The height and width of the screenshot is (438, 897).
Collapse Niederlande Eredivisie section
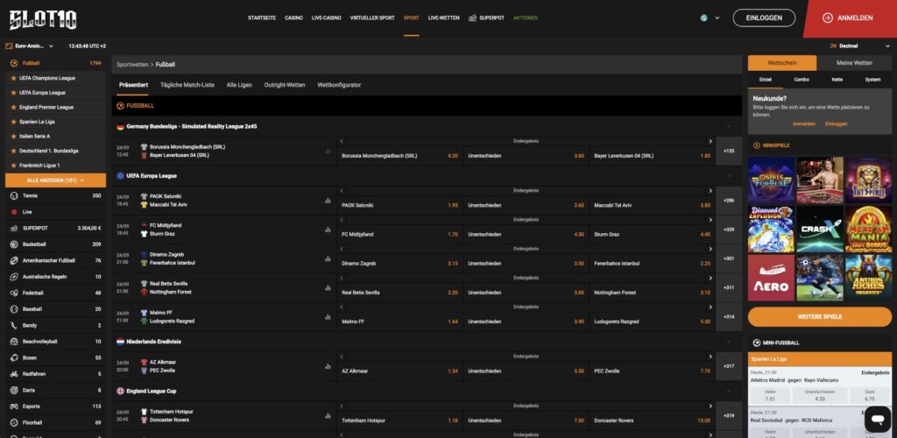click(x=729, y=342)
